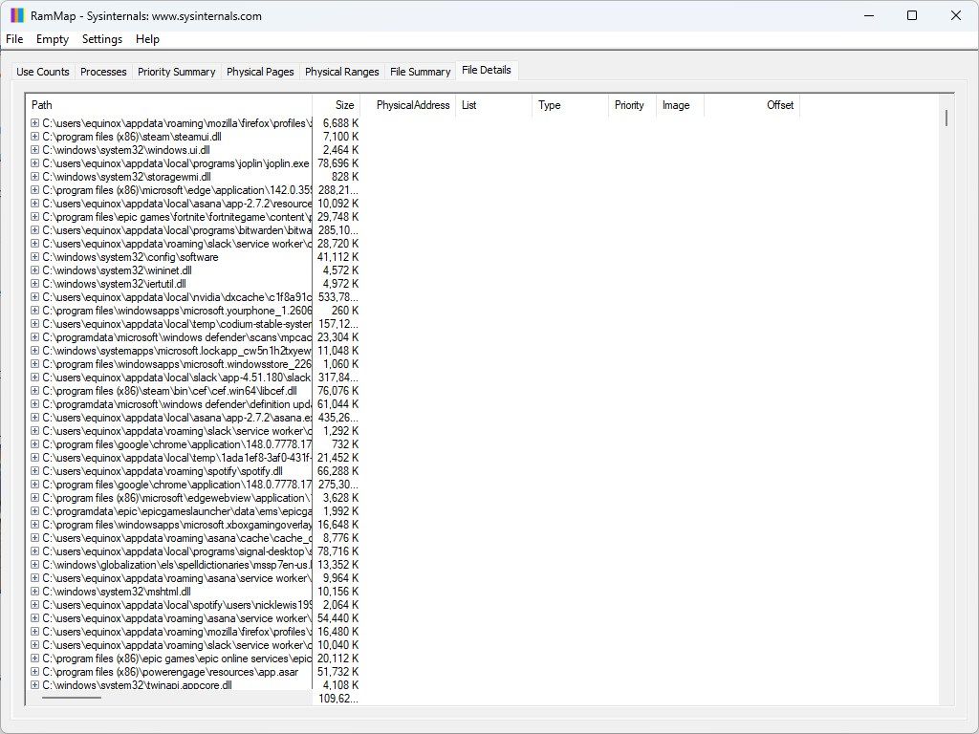This screenshot has height=734, width=979.
Task: Open the File menu
Action: (x=14, y=39)
